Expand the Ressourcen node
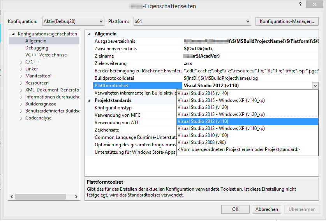The image size is (326, 221). (21, 83)
